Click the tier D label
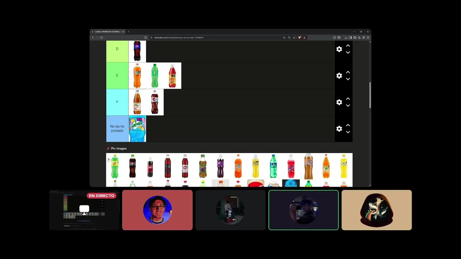Screen dimensions: 461x259 tap(117, 49)
